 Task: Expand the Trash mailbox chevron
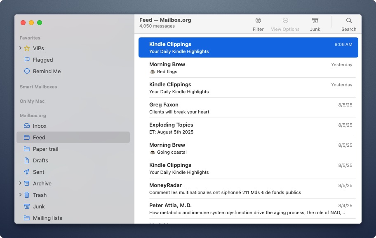click(x=20, y=195)
